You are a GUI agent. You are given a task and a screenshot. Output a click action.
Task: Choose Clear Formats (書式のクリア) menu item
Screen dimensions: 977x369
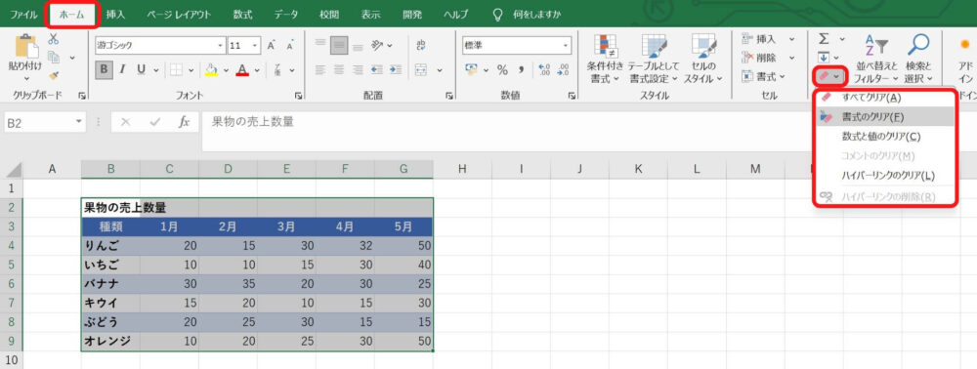point(886,116)
